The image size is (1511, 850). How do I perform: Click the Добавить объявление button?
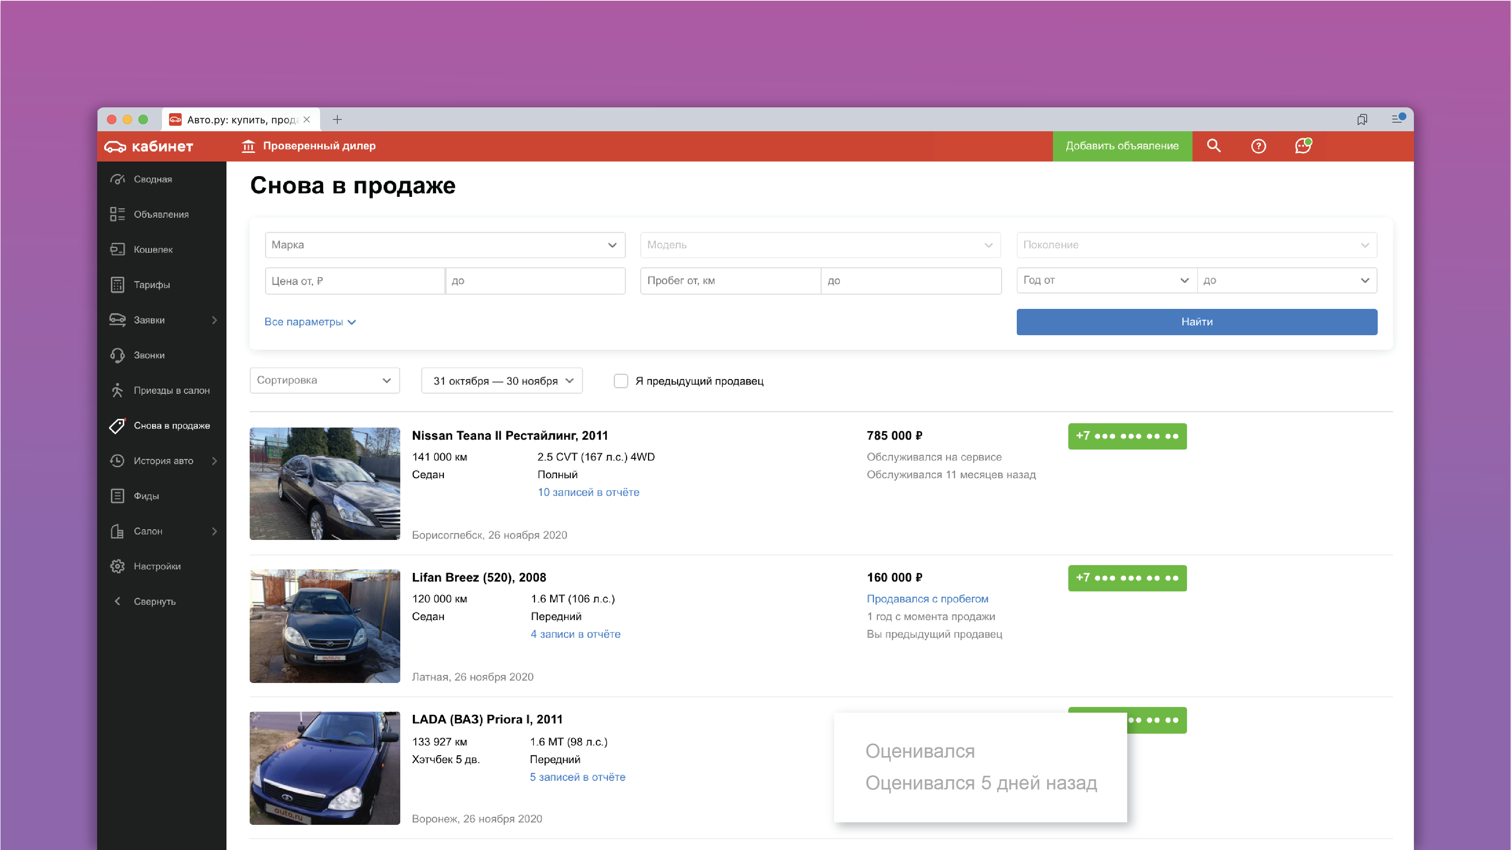click(1122, 146)
